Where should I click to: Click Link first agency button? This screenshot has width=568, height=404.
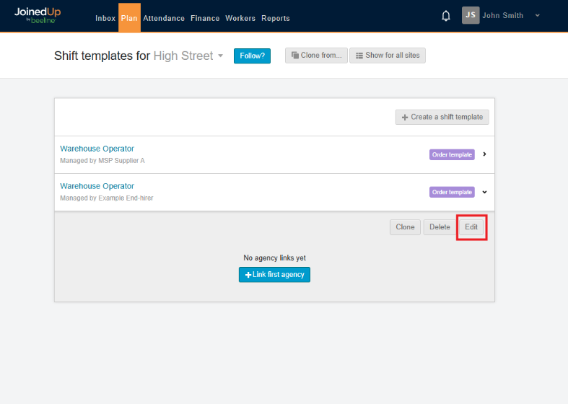(274, 275)
